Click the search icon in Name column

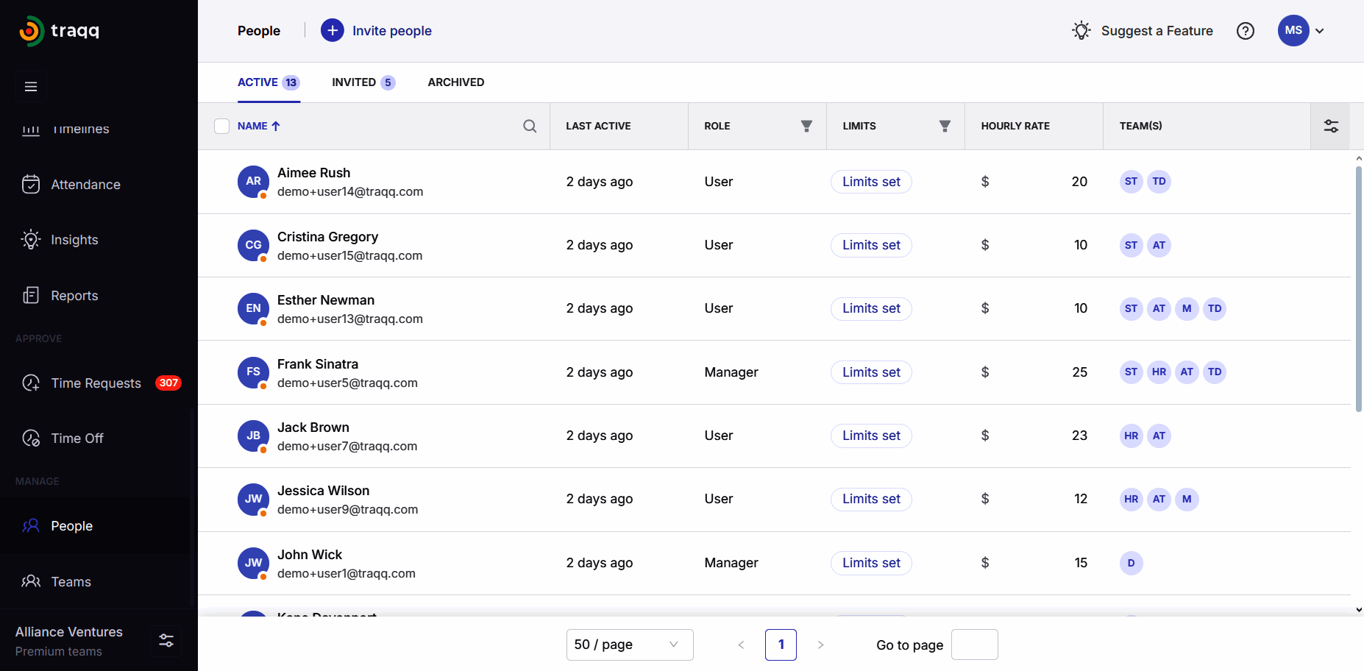point(530,126)
